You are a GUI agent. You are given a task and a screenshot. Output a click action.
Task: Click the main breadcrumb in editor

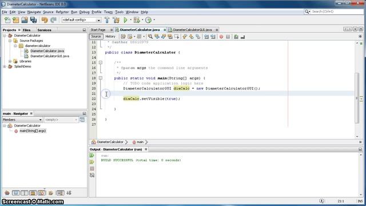pos(140,142)
